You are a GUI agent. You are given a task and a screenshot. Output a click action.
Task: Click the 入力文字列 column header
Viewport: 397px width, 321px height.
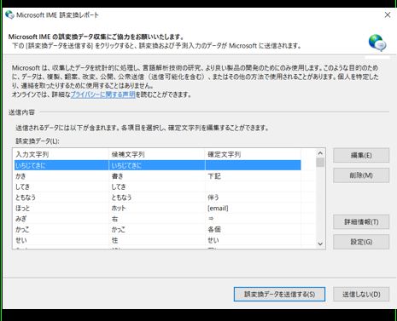[61, 154]
